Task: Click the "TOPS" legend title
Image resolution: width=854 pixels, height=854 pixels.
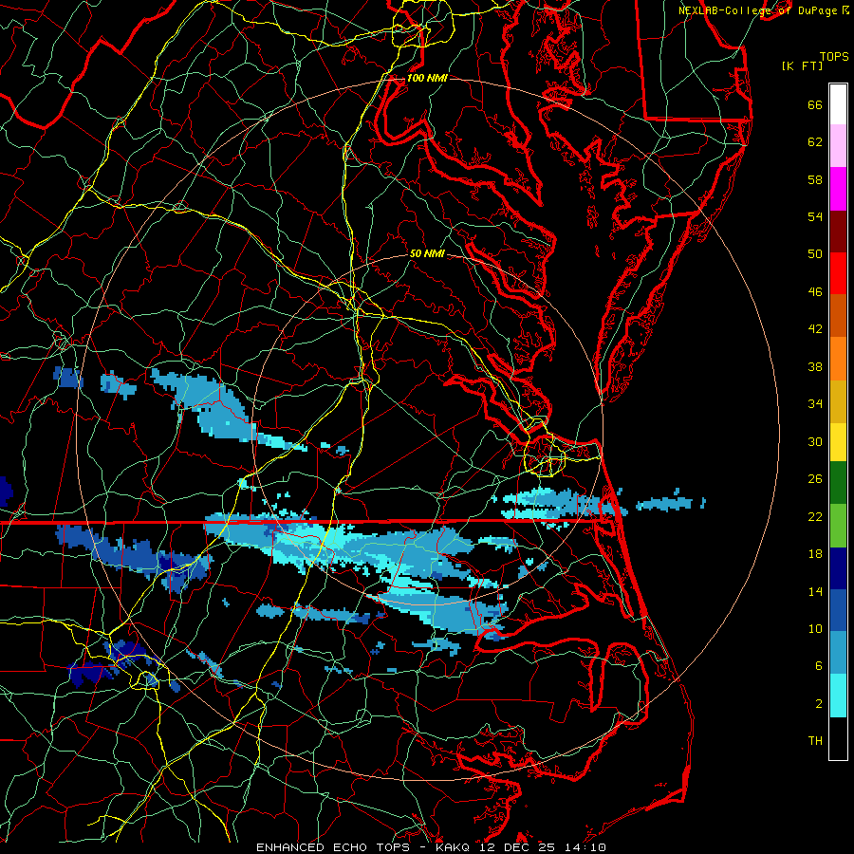Action: tap(834, 57)
